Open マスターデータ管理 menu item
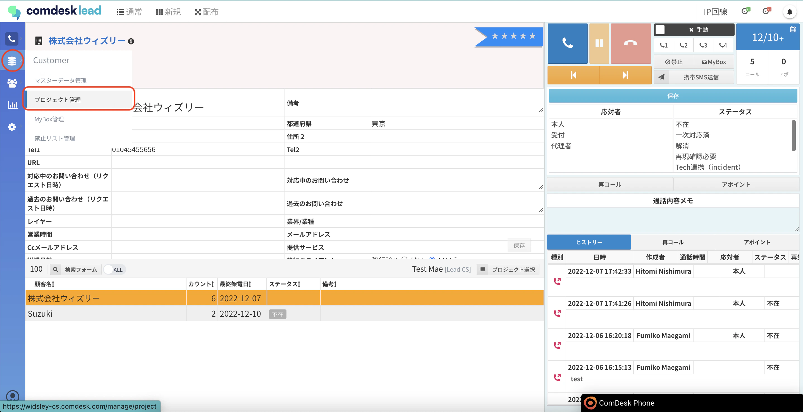This screenshot has width=803, height=412. point(61,80)
